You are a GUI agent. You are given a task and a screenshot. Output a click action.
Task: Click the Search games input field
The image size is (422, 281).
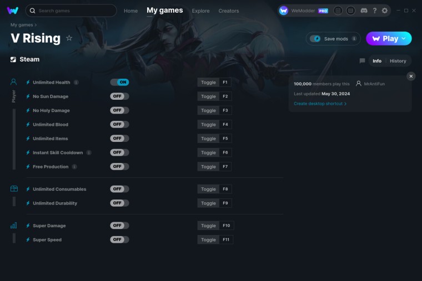click(71, 11)
